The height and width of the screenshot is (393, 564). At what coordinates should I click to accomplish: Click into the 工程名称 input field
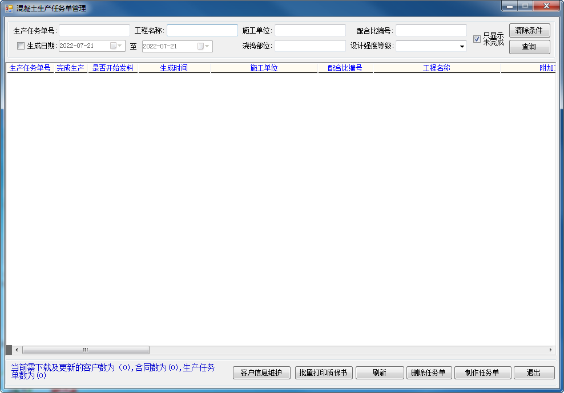click(202, 31)
